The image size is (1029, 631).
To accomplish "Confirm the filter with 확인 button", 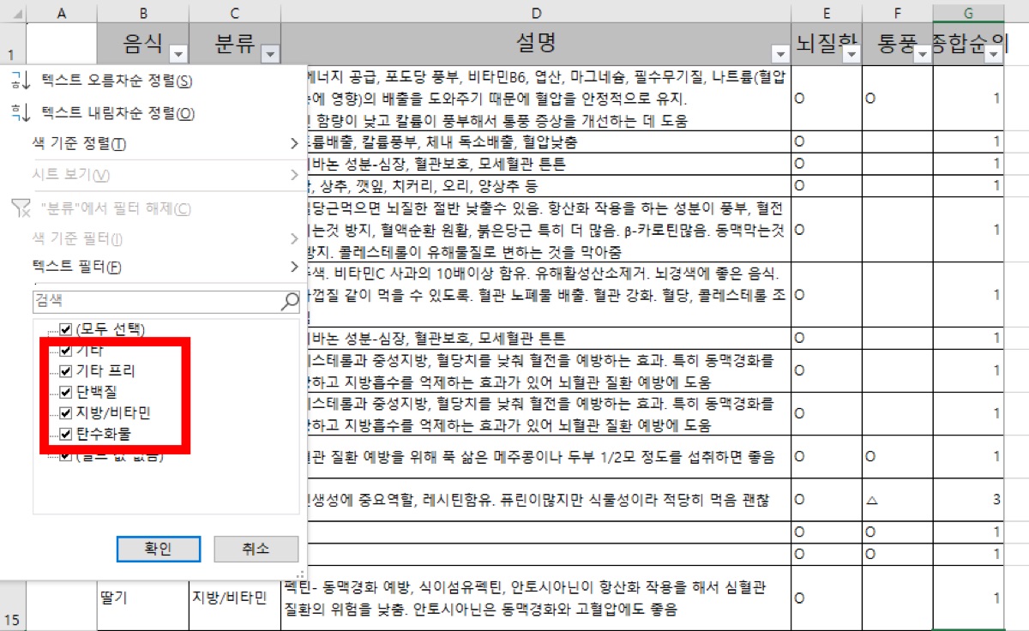I will coord(158,550).
